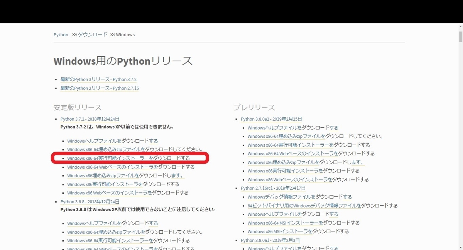
Task: Click the vertical scrollbar thumb
Action: coord(460,37)
